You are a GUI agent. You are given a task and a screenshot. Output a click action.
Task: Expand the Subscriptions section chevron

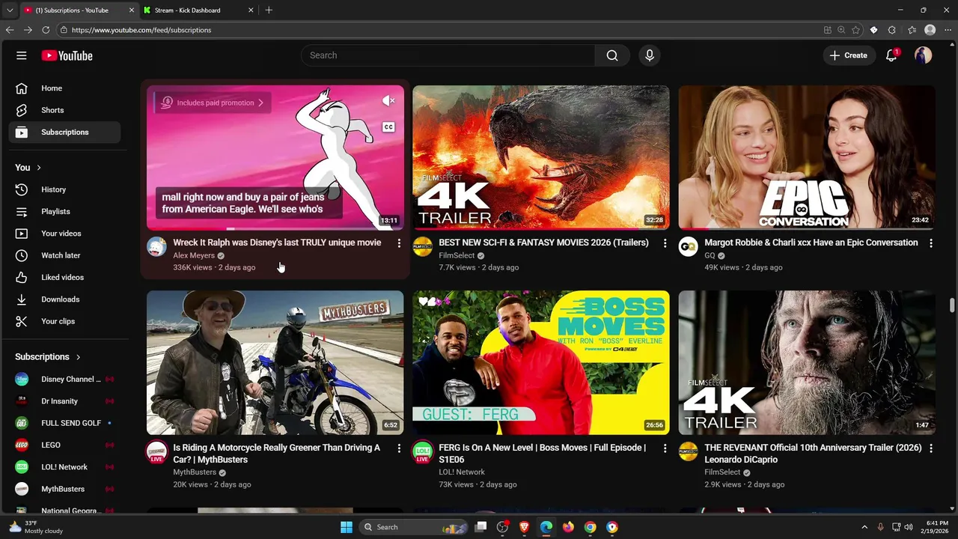coord(78,357)
